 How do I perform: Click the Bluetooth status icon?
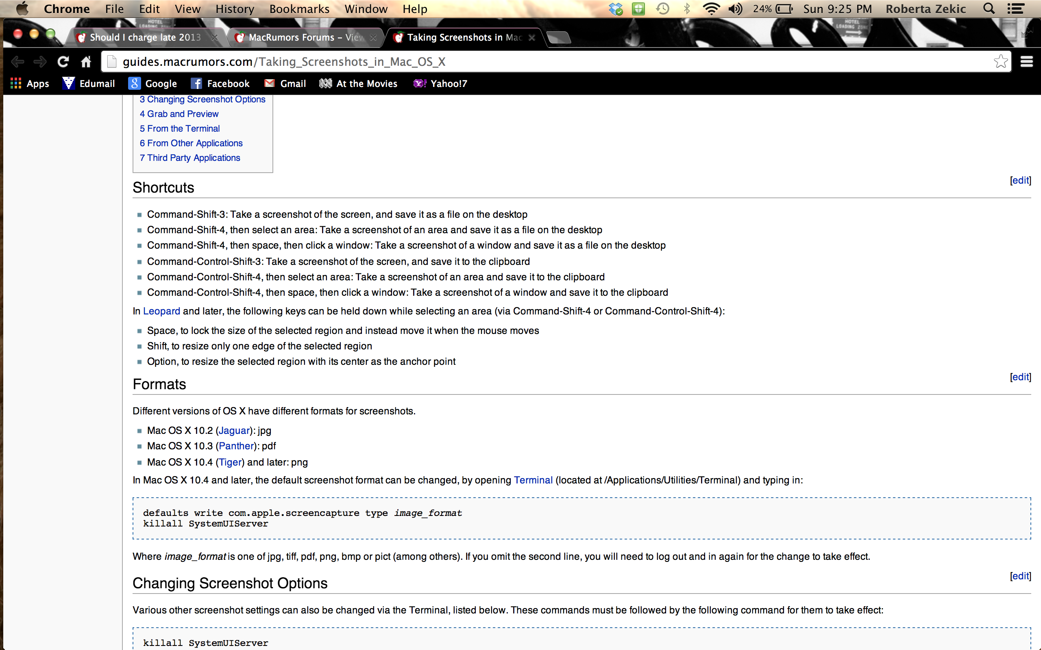coord(686,9)
